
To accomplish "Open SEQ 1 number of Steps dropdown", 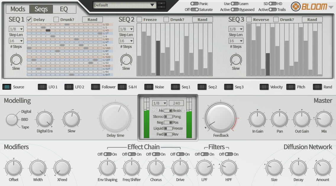I will pyautogui.click(x=16, y=41).
